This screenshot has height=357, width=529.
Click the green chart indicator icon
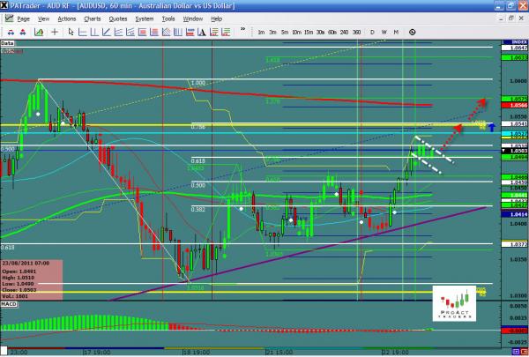[x=38, y=31]
